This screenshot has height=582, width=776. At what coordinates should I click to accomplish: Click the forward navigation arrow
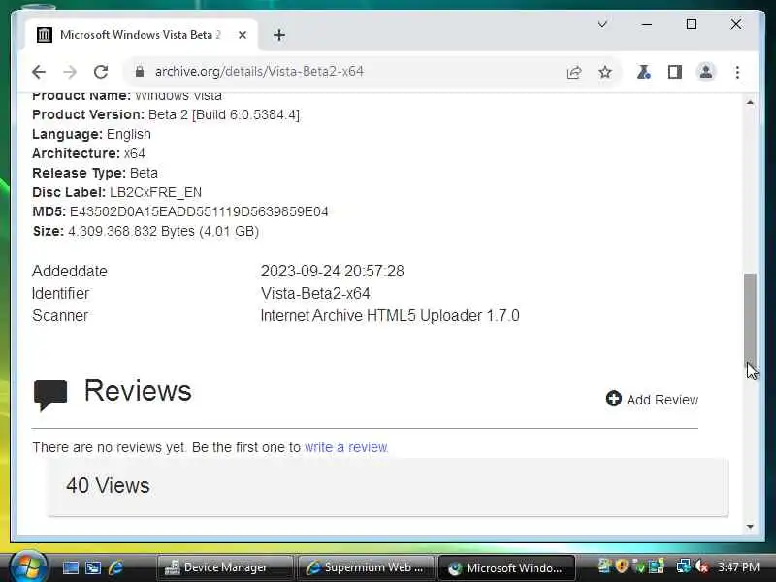coord(70,72)
